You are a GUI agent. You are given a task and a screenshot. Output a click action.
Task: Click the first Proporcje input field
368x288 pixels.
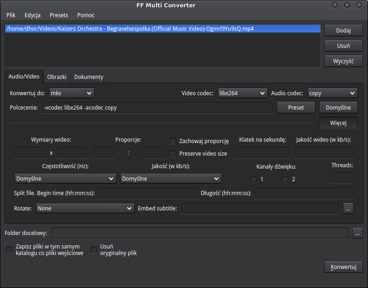tap(103, 153)
